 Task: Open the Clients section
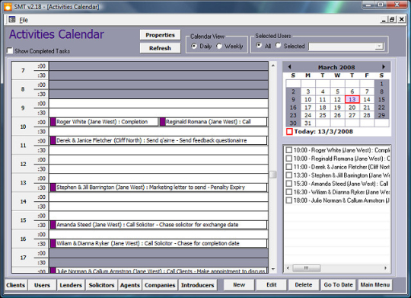[x=16, y=285]
